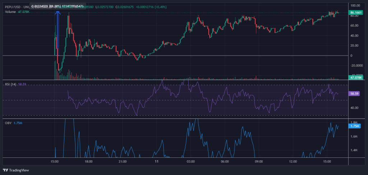Viewport: 368px width, 175px height.
Task: Click the low price value L0.02572700
Action: 104,7
